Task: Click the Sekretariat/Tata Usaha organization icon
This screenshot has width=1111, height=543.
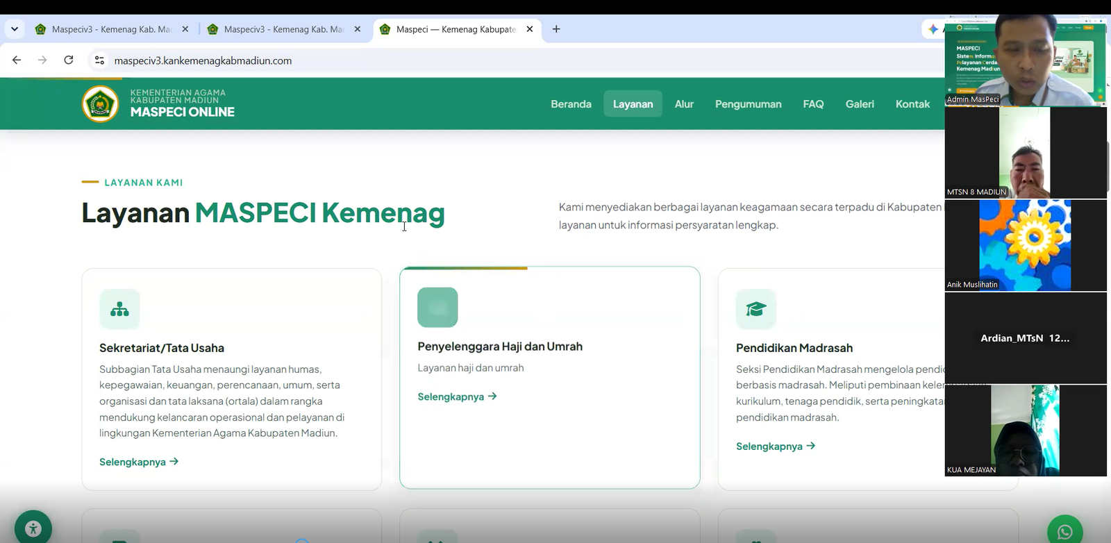Action: (x=119, y=309)
